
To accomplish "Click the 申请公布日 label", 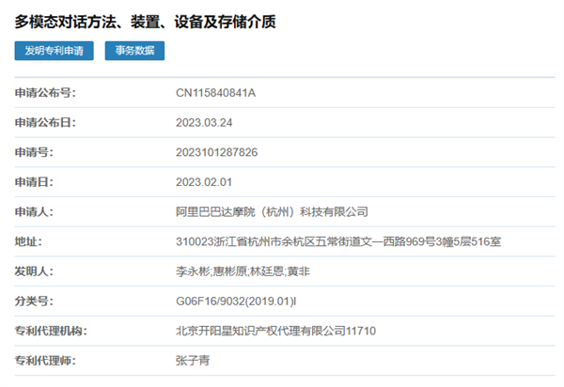I will tap(45, 122).
